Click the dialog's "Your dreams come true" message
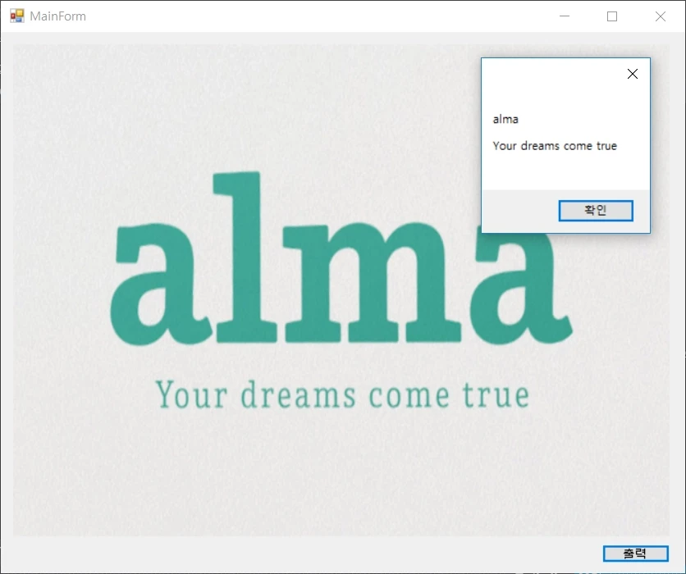This screenshot has height=574, width=686. 555,146
